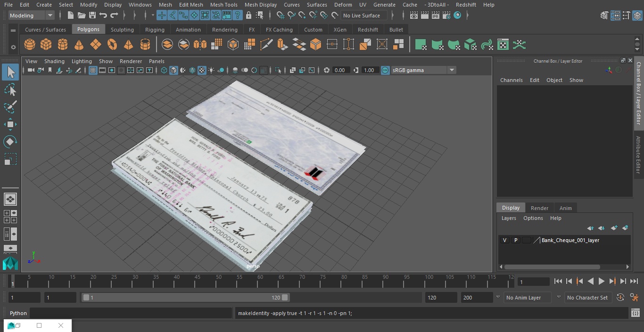Open the Channels menu in Channel Box
Viewport: 644px width, 332px height.
coord(511,80)
